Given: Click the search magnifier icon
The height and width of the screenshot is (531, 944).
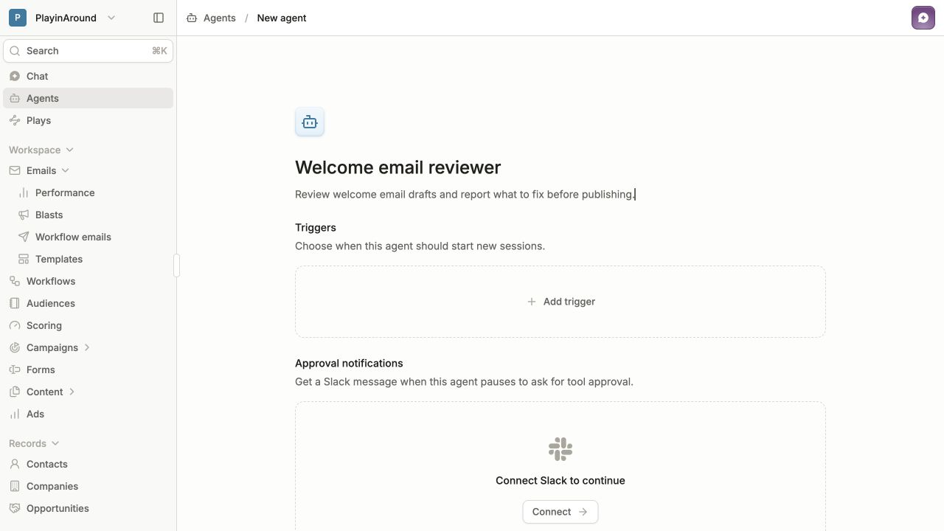Looking at the screenshot, I should 15,51.
